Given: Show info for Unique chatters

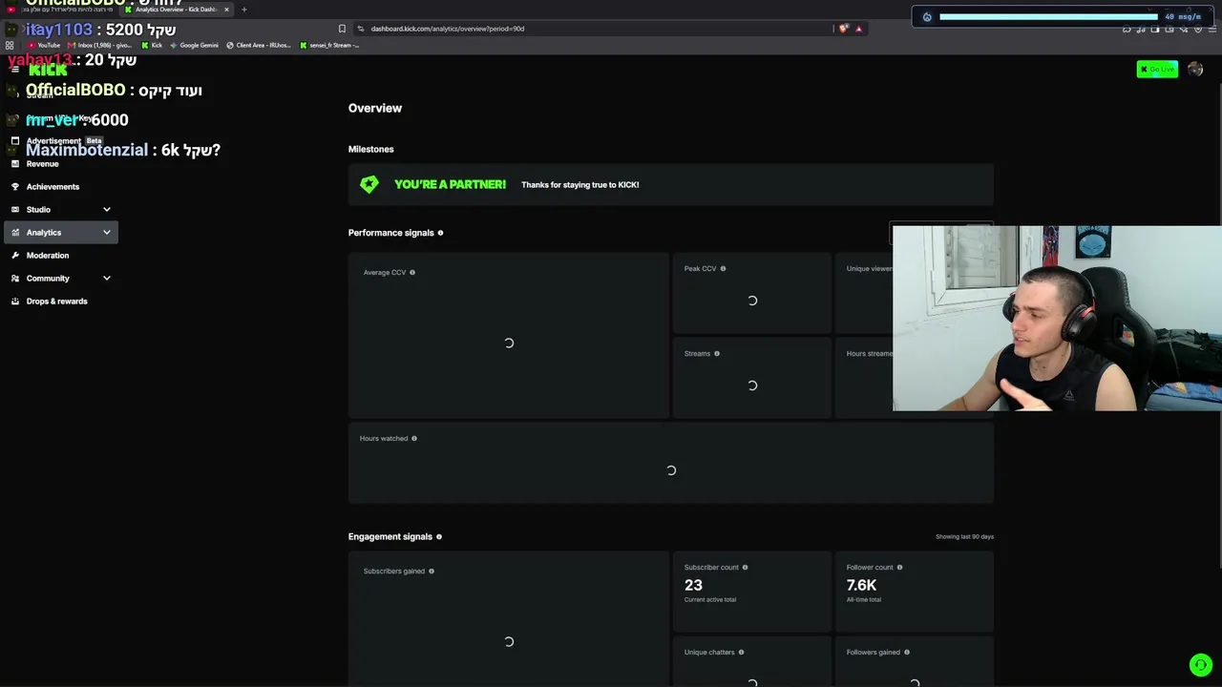Looking at the screenshot, I should coord(741,653).
